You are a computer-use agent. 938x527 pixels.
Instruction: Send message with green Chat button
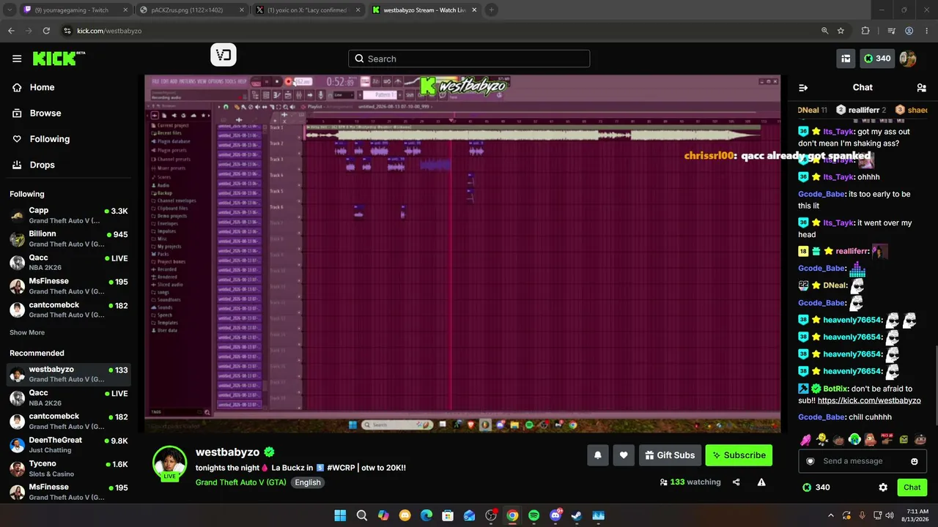tap(912, 487)
